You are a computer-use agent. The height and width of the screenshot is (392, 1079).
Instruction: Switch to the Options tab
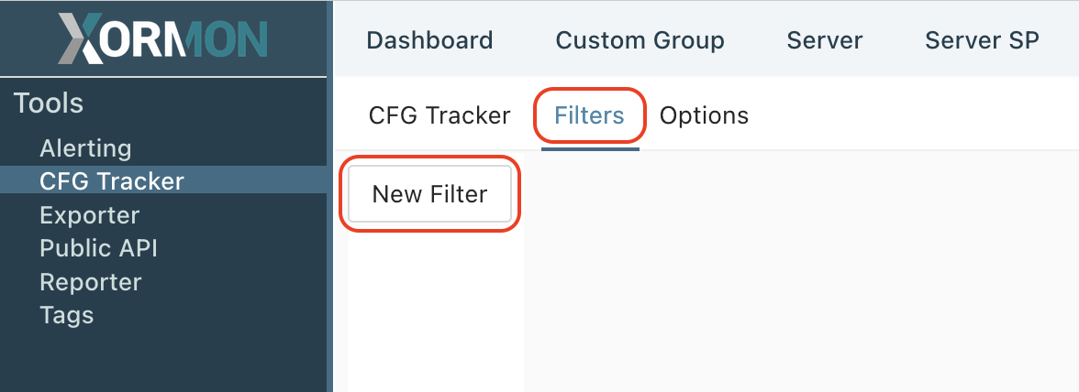coord(704,115)
